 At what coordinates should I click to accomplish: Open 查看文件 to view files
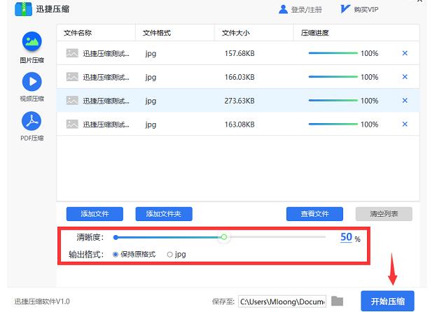coord(314,214)
